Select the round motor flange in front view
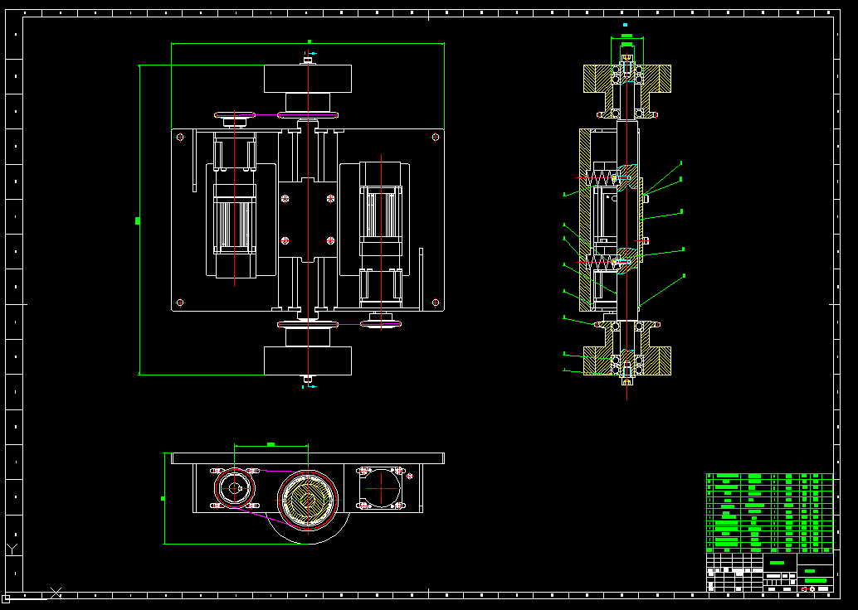858x610 pixels. pyautogui.click(x=381, y=489)
